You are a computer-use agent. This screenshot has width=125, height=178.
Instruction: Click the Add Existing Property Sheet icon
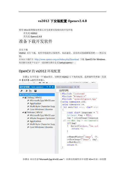click(x=30, y=91)
